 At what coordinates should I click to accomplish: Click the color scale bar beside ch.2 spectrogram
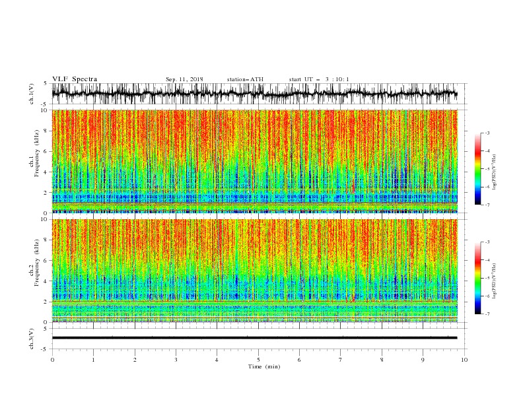click(x=477, y=278)
